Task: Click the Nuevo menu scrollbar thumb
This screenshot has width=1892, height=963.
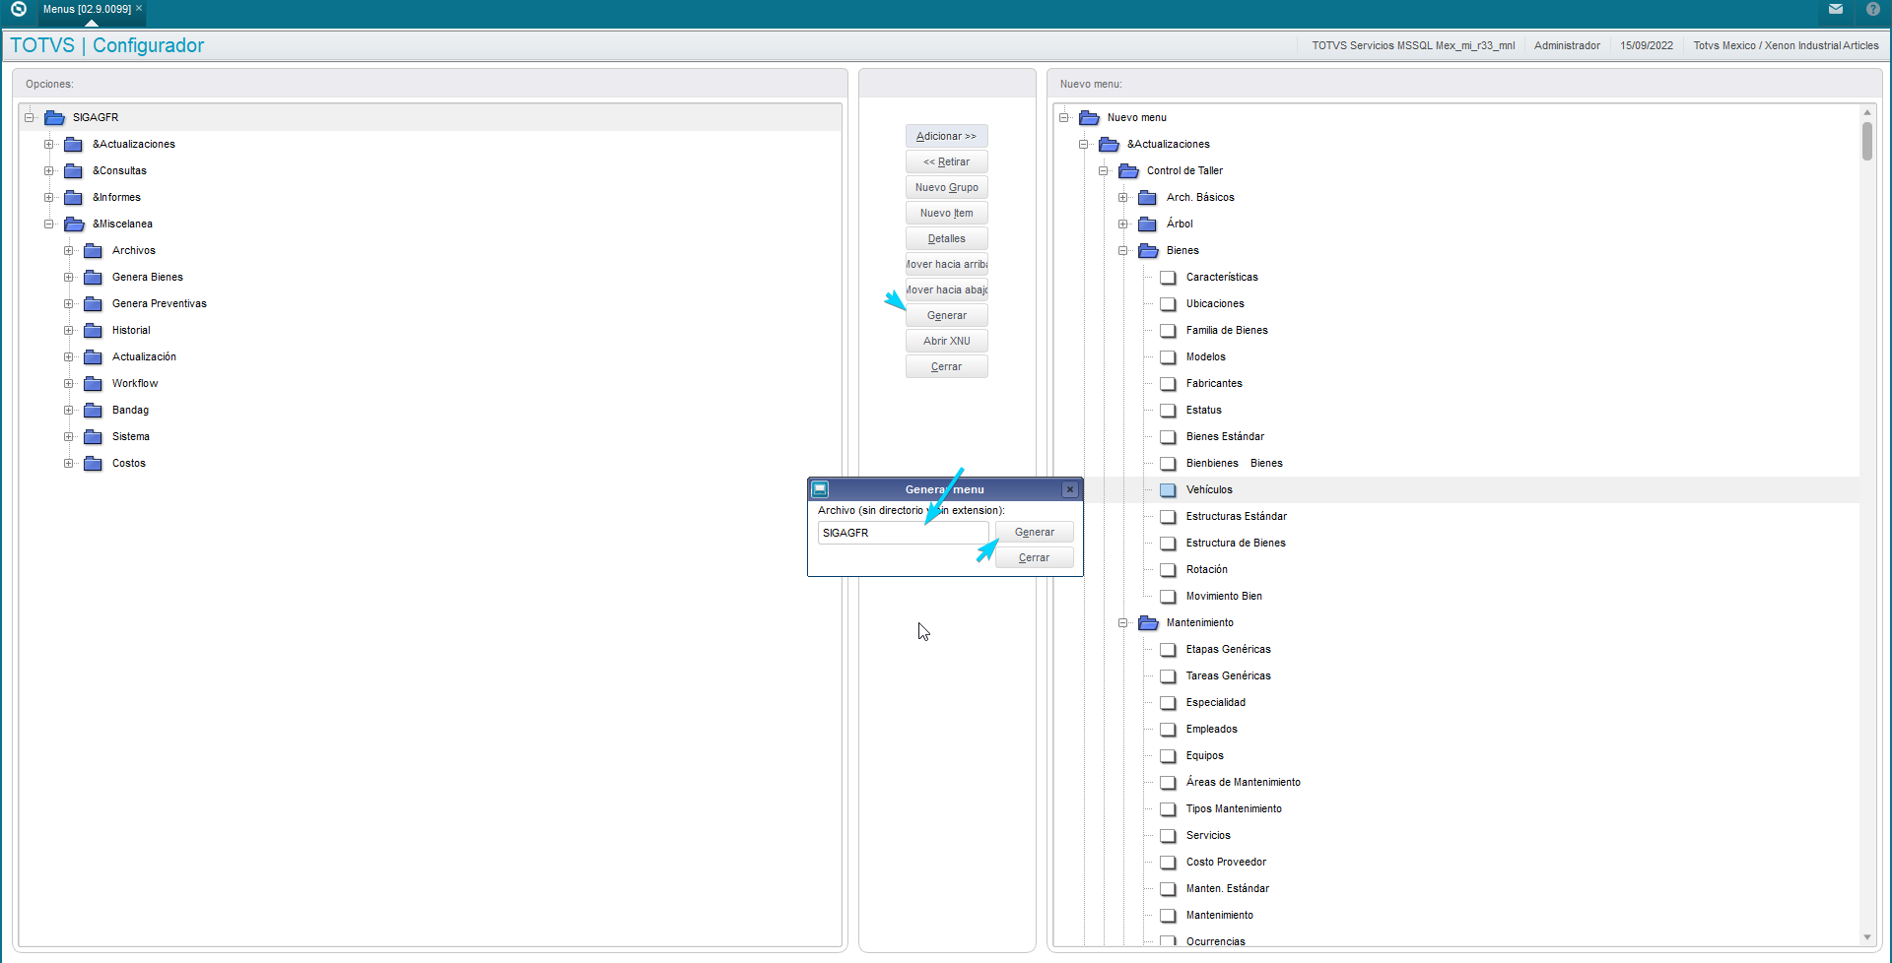Action: 1866,141
